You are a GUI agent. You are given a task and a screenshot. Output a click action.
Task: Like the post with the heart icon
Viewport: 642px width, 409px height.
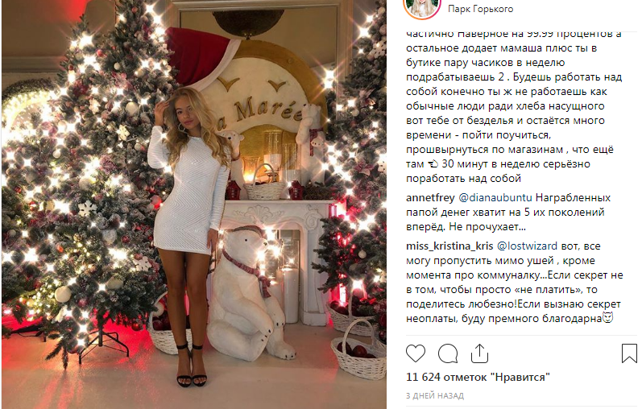tap(416, 353)
